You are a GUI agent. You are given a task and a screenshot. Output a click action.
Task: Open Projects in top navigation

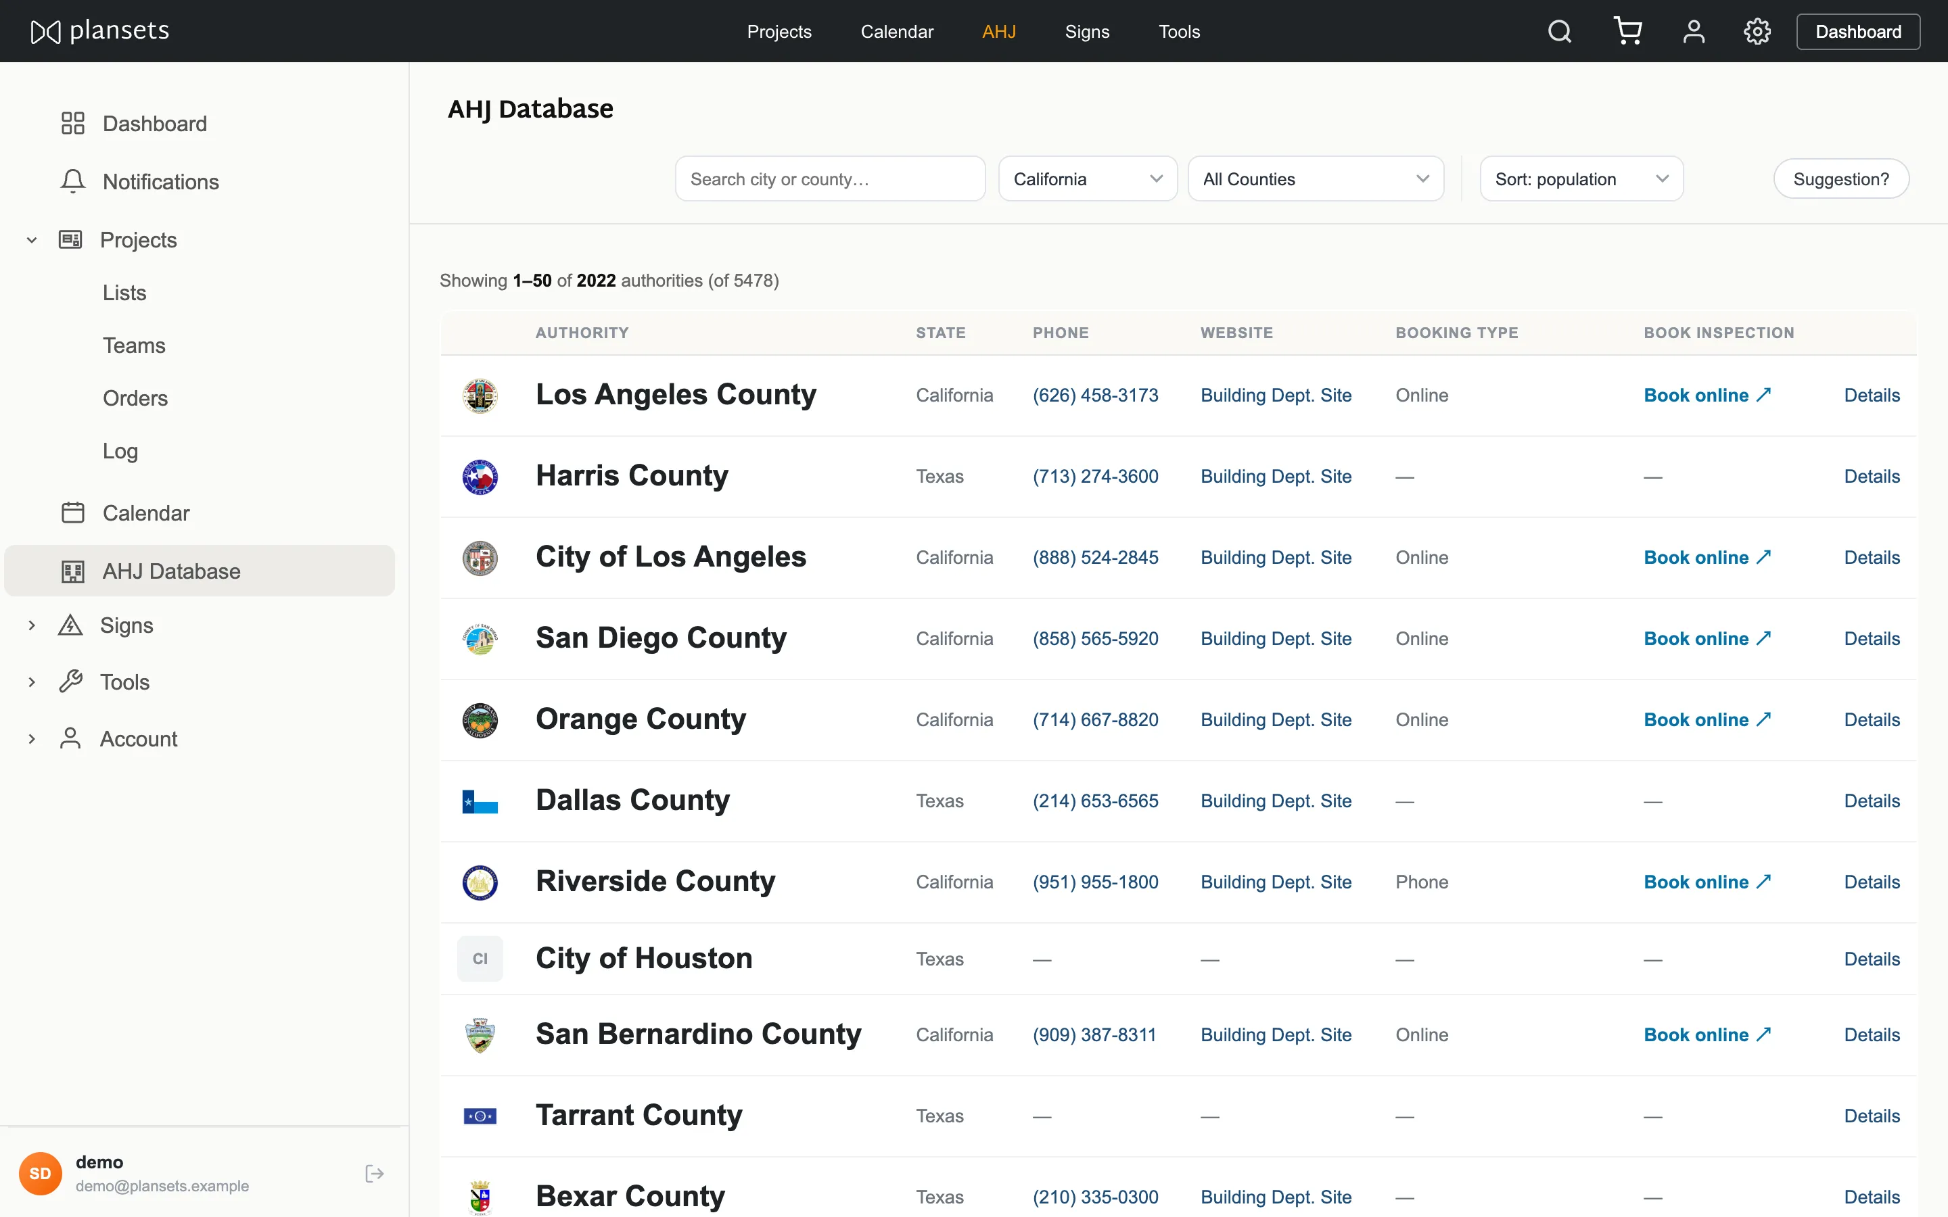click(x=779, y=31)
